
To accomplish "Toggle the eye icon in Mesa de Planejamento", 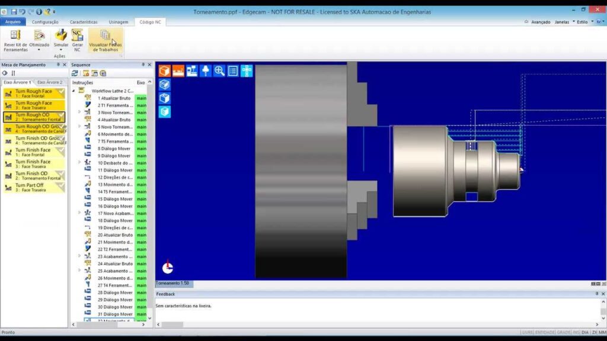I will (5, 73).
